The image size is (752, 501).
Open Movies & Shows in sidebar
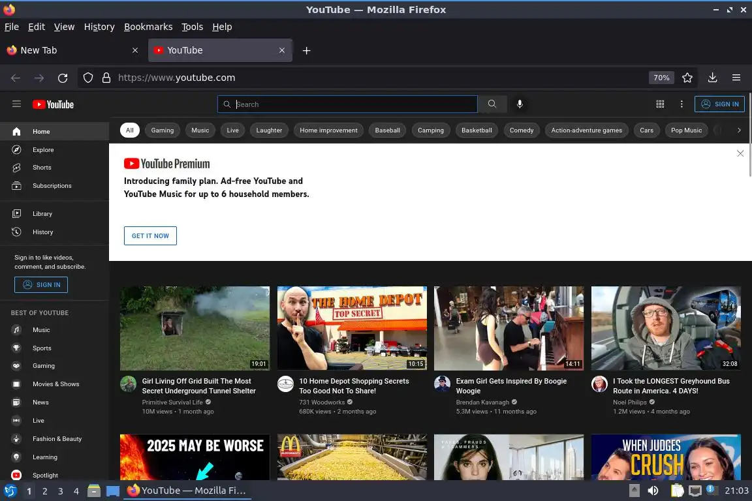click(x=55, y=384)
